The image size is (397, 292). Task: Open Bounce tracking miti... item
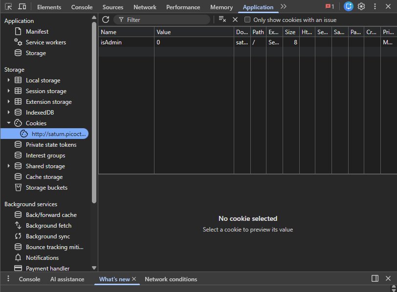[54, 247]
